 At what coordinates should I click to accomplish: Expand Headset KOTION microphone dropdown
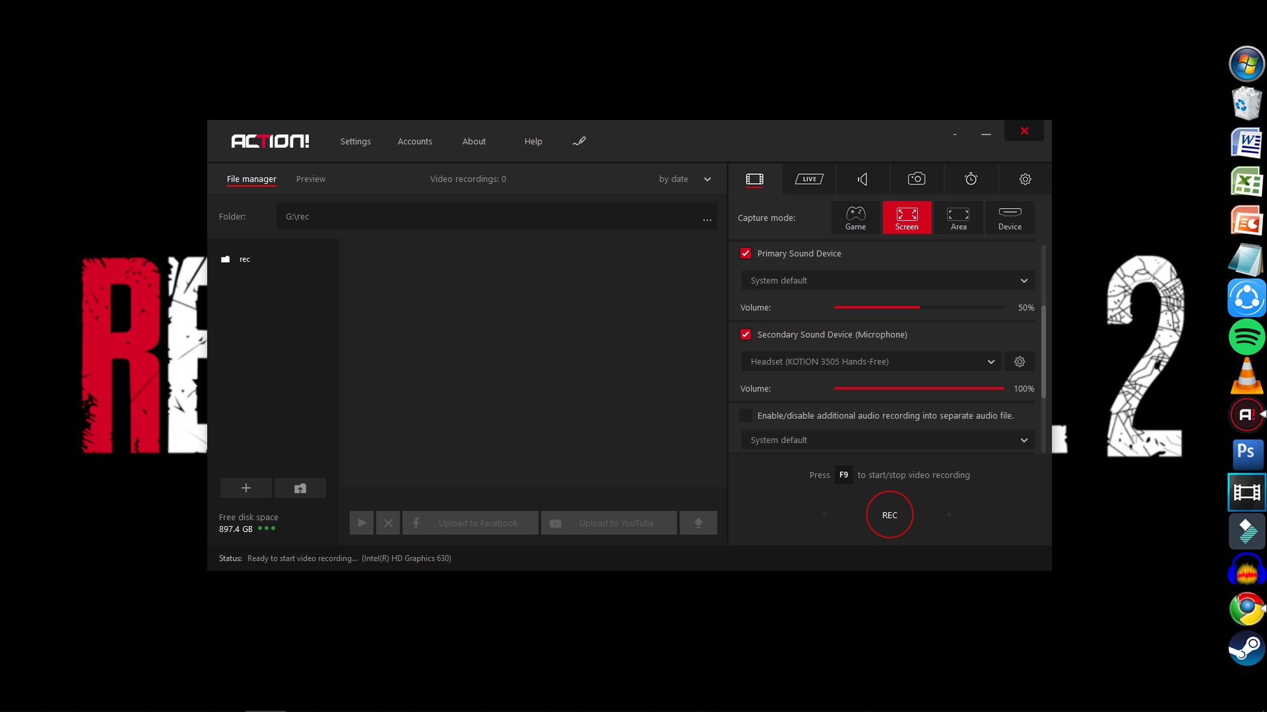(x=871, y=361)
